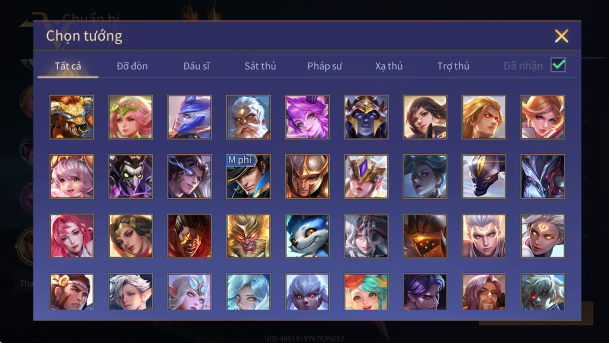Show the 'Pháp sư' hero category
The width and height of the screenshot is (609, 343).
point(325,66)
